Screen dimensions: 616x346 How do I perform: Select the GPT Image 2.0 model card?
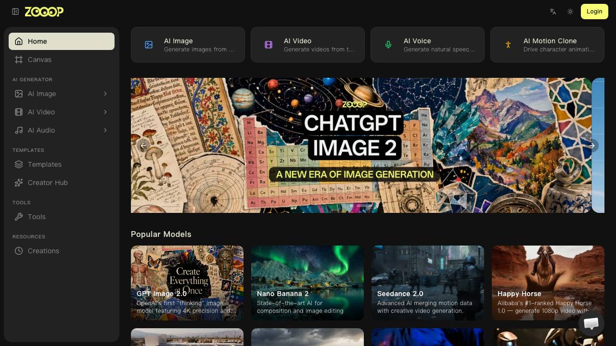[187, 283]
